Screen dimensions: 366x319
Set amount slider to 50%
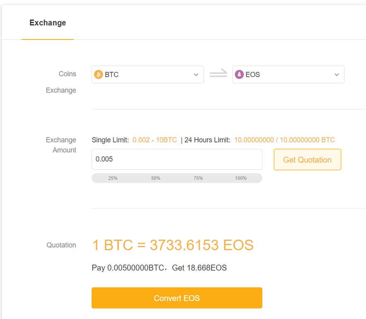point(155,178)
